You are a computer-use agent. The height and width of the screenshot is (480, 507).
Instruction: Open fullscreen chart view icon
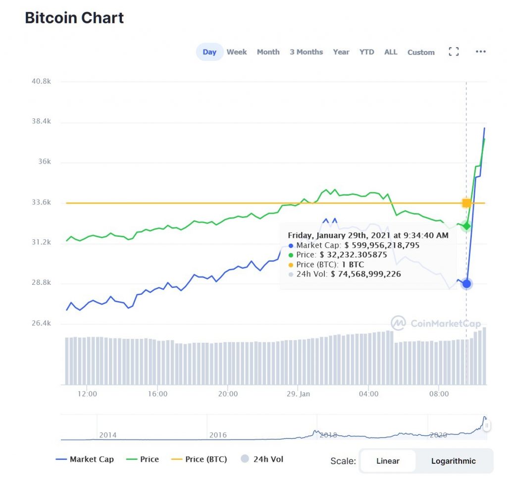click(454, 52)
